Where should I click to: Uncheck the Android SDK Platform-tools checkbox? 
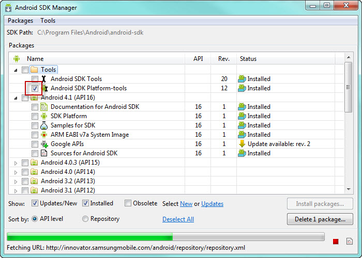35,88
